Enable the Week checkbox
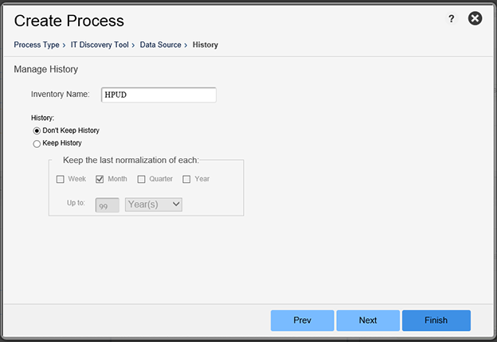Viewport: 497px width, 342px height. click(61, 180)
